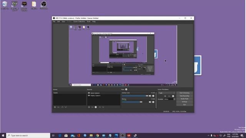Select the Display Capture source row

click(x=104, y=95)
